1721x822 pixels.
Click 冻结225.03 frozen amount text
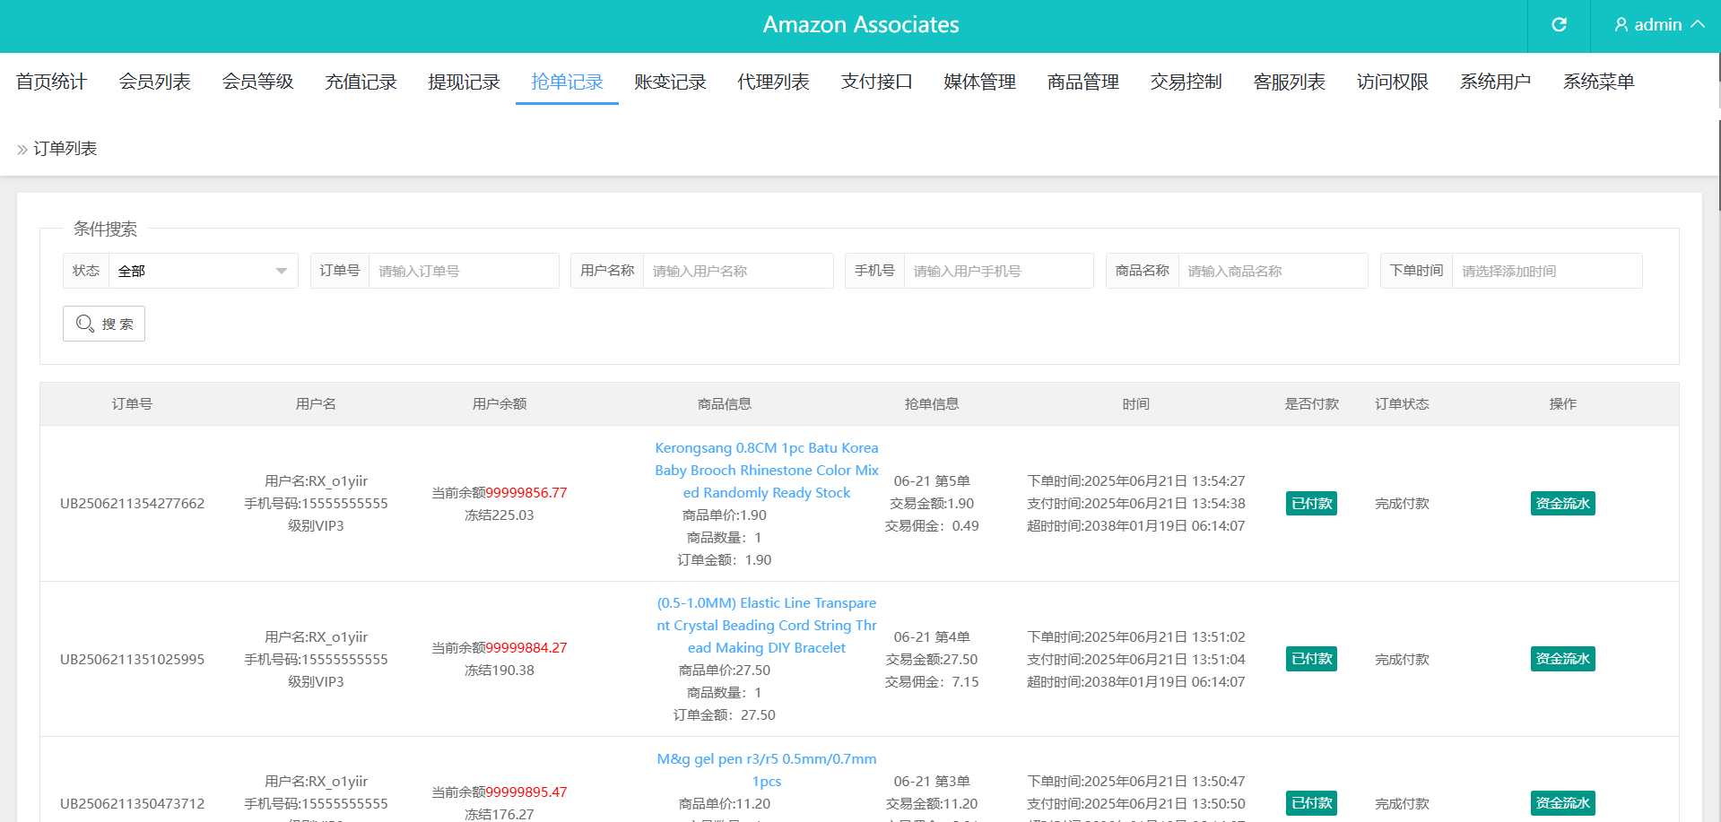coord(499,515)
